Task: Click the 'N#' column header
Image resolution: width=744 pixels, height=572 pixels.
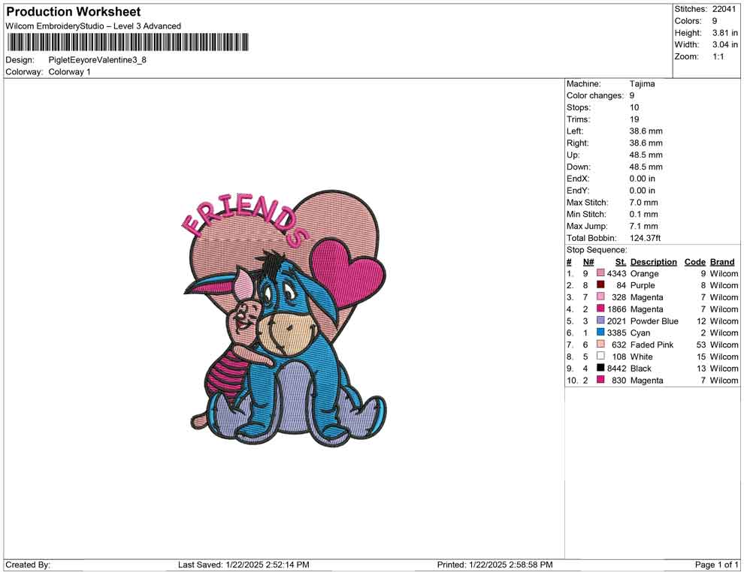Action: coord(588,262)
